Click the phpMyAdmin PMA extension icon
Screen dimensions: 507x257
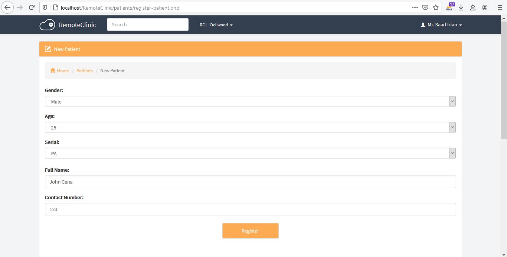click(x=450, y=7)
